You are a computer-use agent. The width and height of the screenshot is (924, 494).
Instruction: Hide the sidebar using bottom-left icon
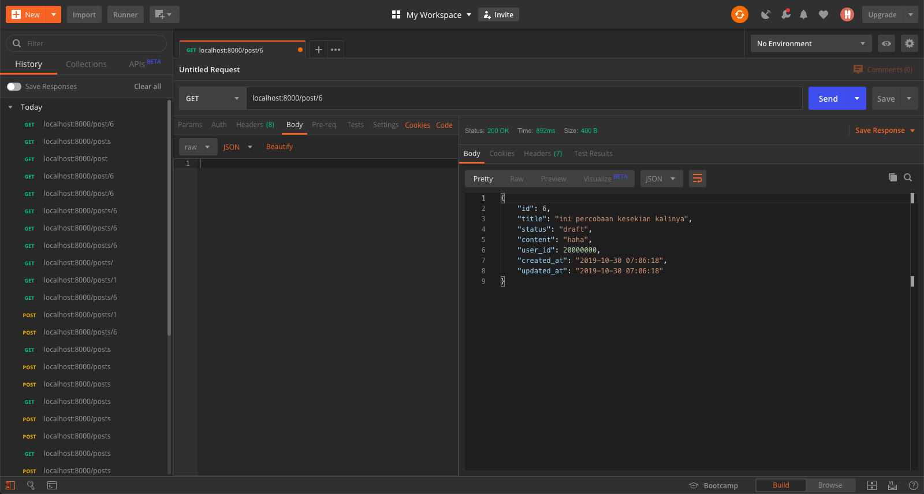10,485
